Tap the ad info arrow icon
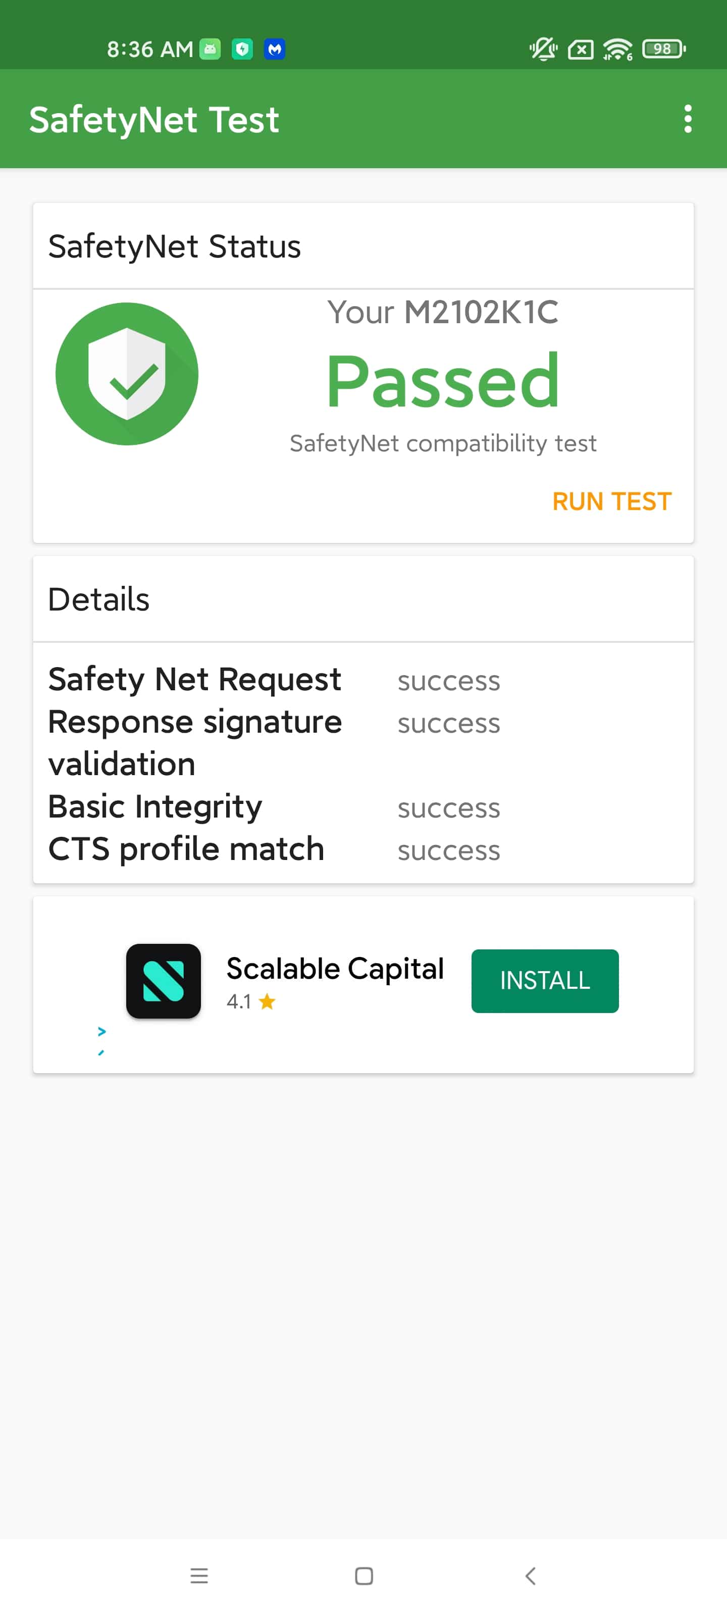 [x=101, y=1031]
